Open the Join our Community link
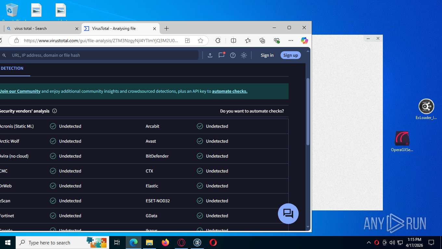Viewport: 442px width, 249px height. pos(20,91)
